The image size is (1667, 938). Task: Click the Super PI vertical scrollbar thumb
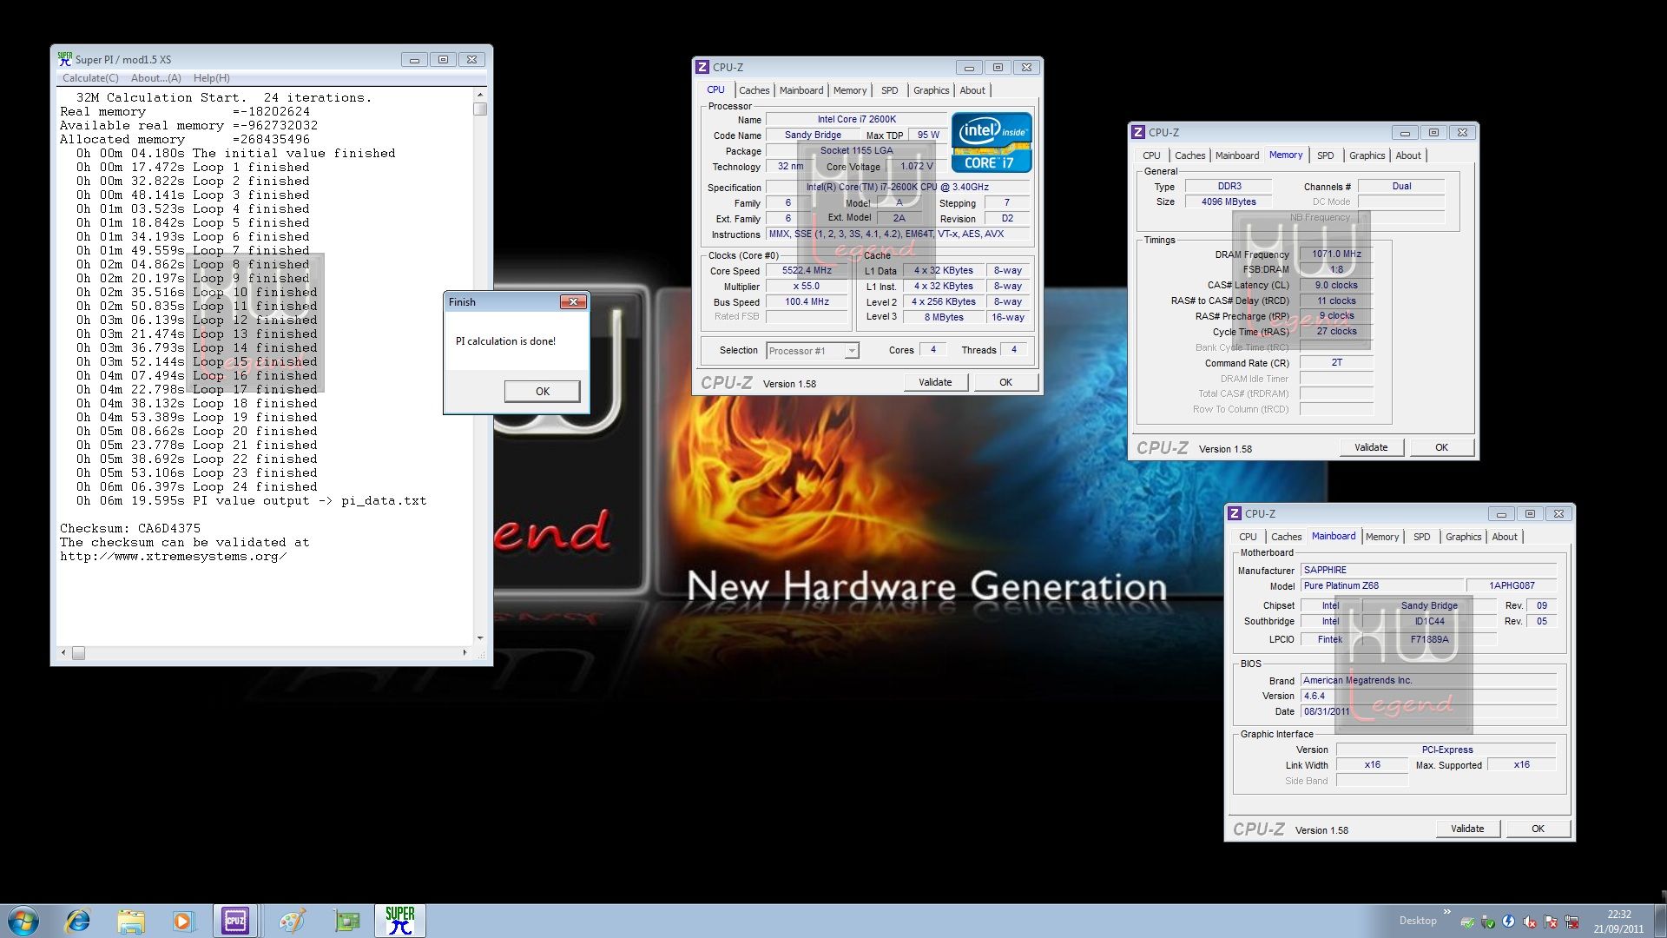click(480, 109)
